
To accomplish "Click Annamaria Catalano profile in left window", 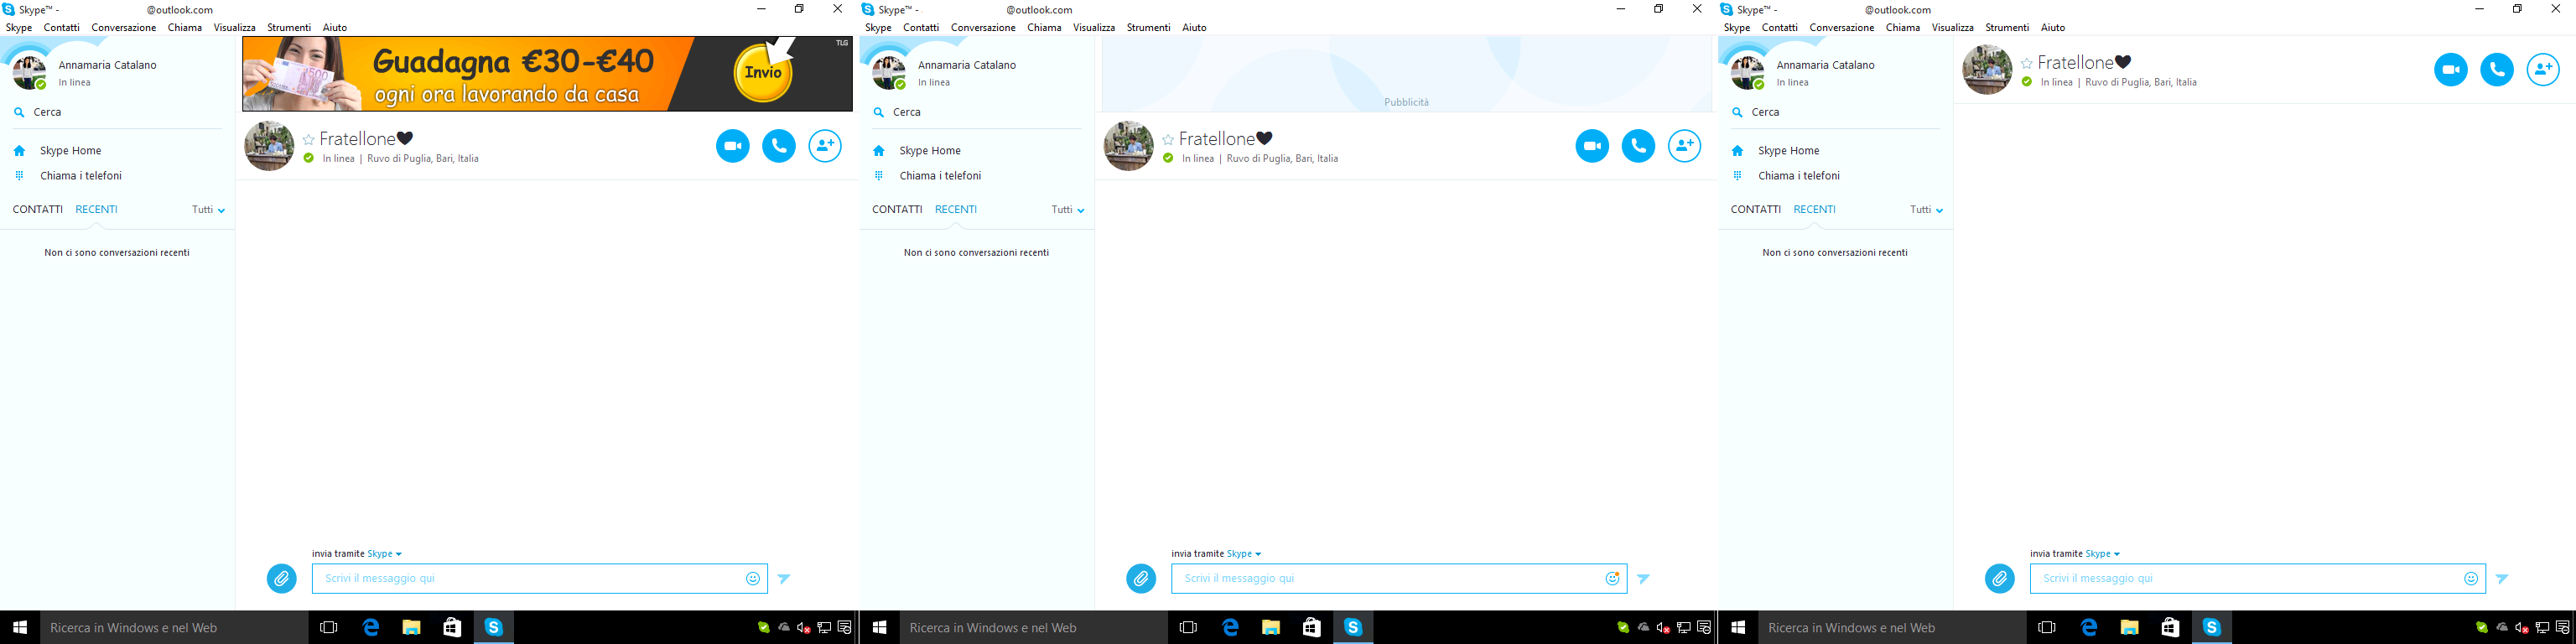I will click(x=107, y=65).
